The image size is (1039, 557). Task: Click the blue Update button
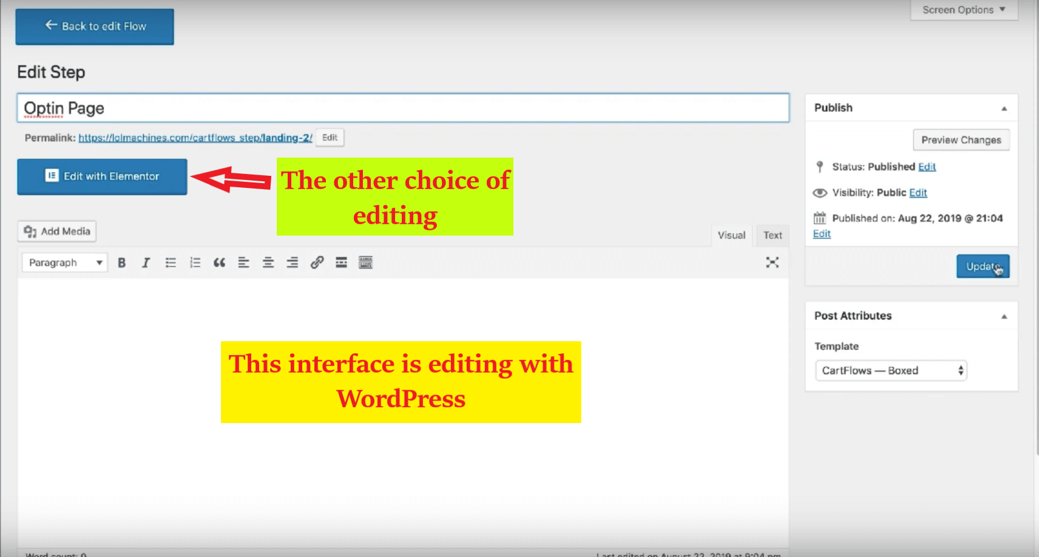click(982, 266)
